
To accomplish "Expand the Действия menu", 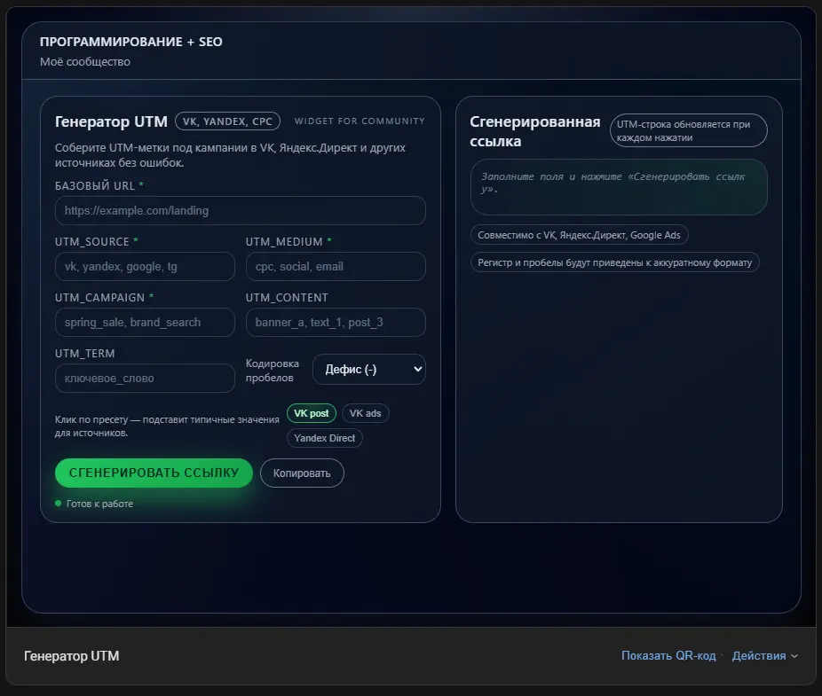I will click(764, 656).
